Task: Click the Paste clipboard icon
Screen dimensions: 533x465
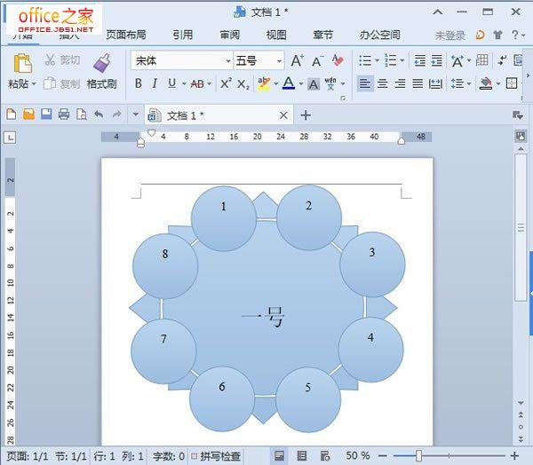Action: tap(23, 63)
